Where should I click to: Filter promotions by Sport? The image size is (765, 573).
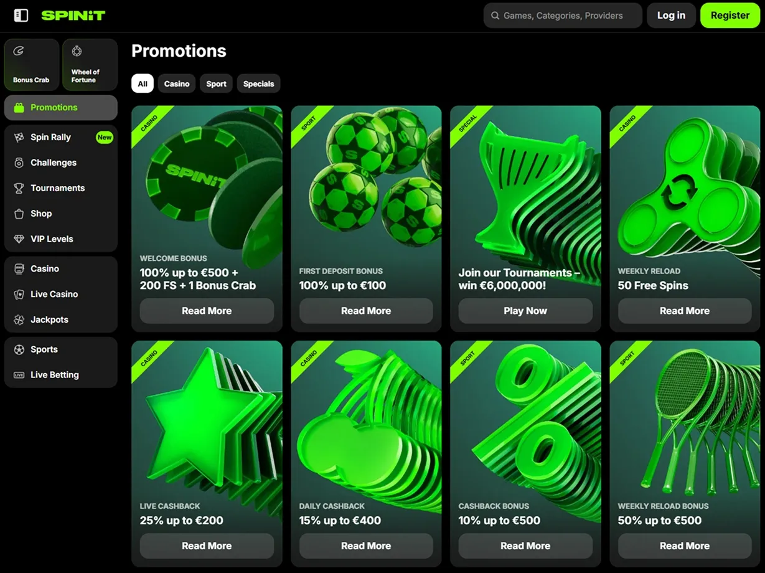[216, 83]
